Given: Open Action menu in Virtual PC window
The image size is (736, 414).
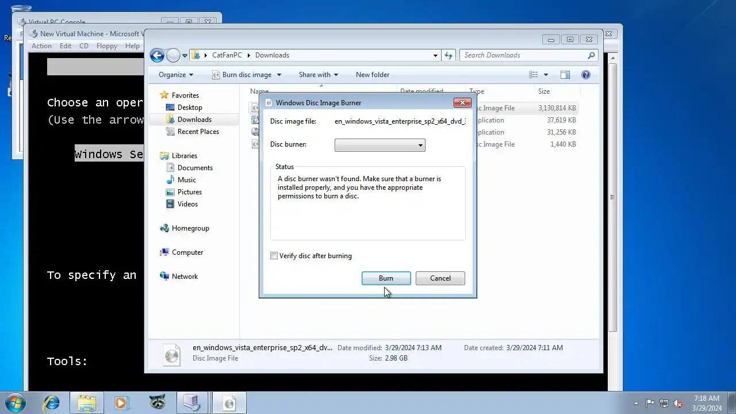Looking at the screenshot, I should tap(41, 46).
